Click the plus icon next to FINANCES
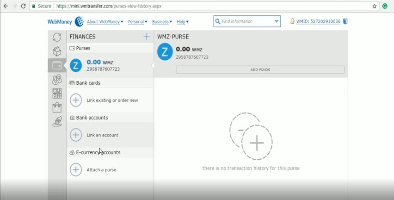The width and height of the screenshot is (394, 200). (x=146, y=37)
